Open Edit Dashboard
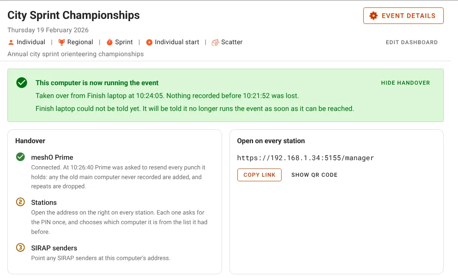The width and height of the screenshot is (458, 278). [411, 42]
